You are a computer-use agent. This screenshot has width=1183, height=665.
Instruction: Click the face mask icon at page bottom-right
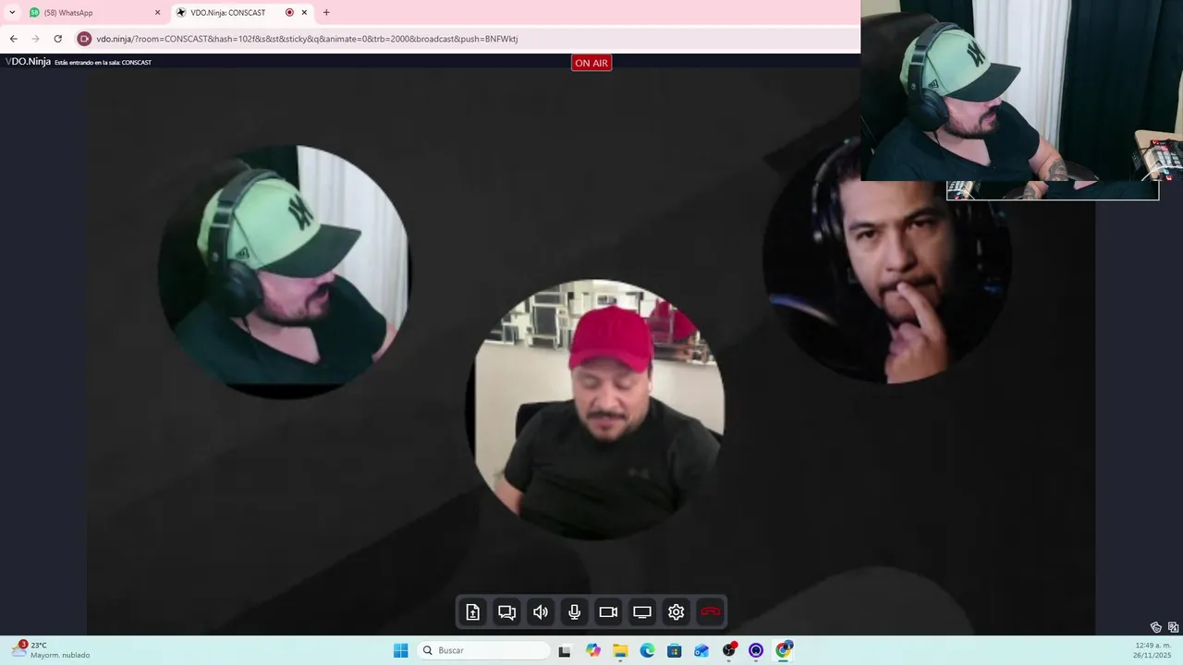click(x=1155, y=627)
